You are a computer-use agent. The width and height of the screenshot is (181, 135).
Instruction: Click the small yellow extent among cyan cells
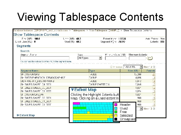coord(88,112)
